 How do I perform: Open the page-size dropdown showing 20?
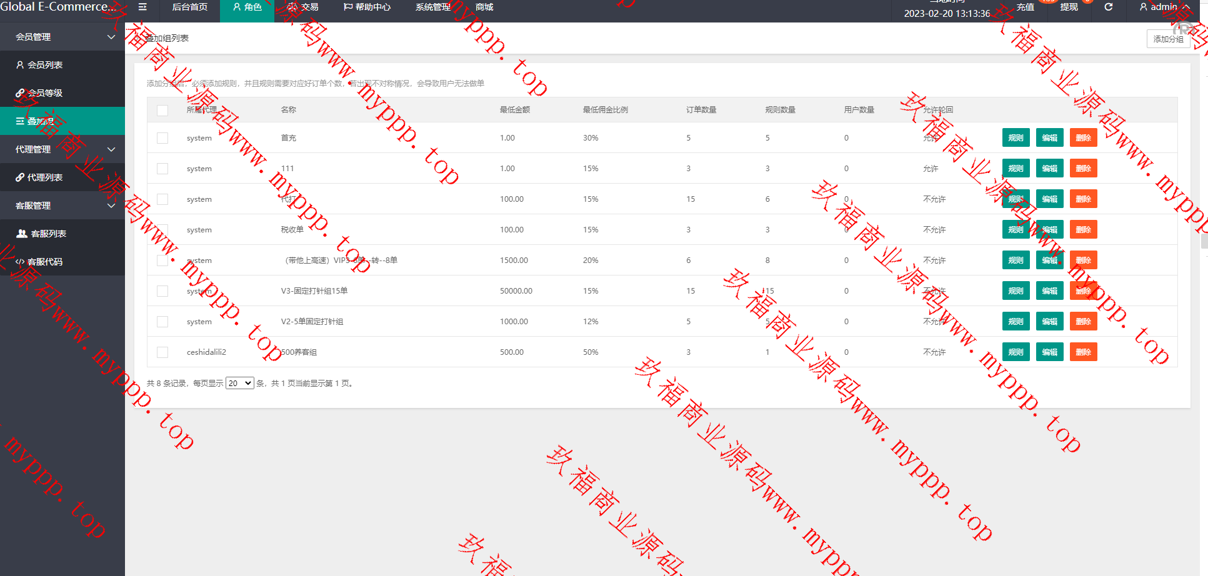(x=239, y=383)
